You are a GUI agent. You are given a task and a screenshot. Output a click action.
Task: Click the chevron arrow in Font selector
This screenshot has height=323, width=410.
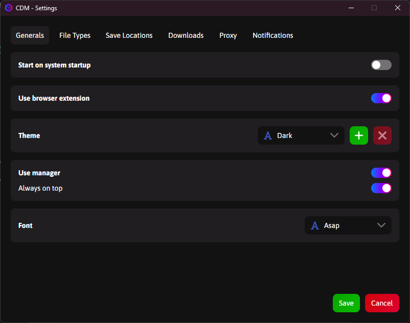click(x=381, y=225)
